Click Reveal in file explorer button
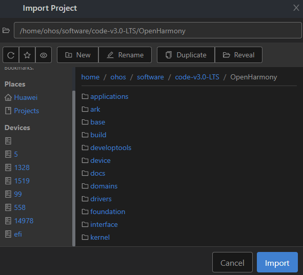The width and height of the screenshot is (303, 275). (x=238, y=55)
